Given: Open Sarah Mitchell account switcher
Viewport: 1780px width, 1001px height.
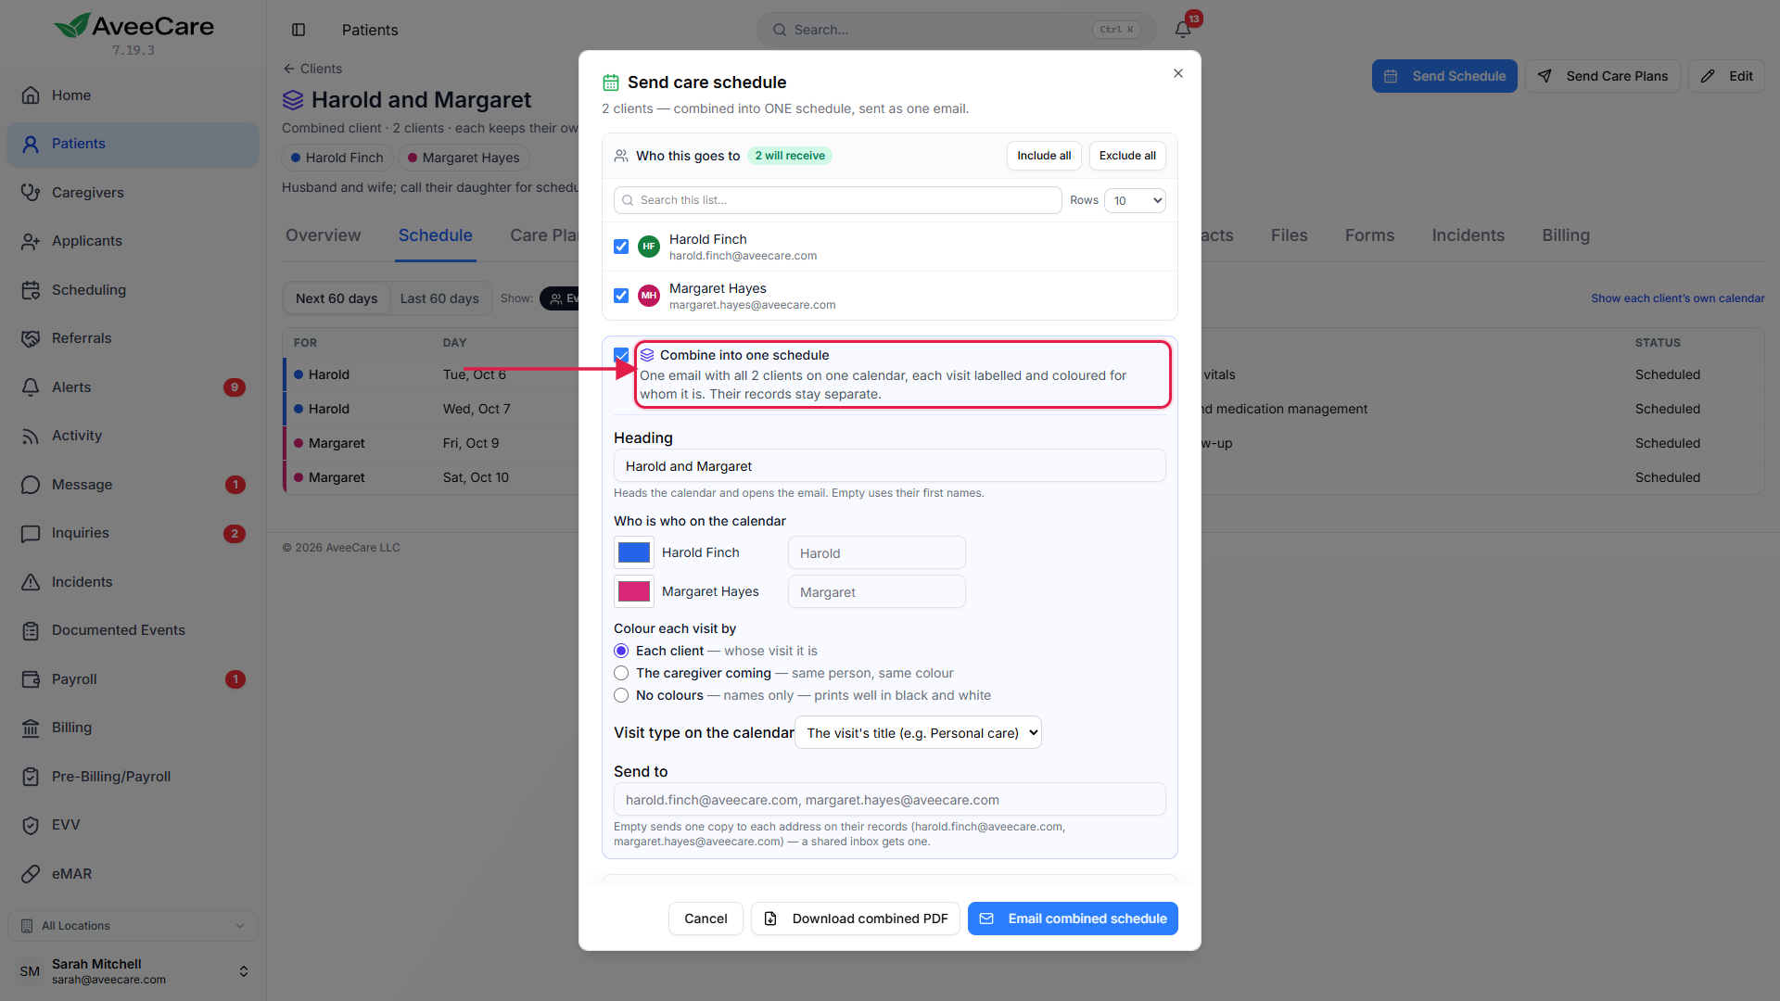Looking at the screenshot, I should [133, 971].
